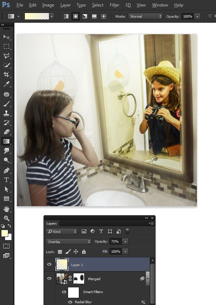Choose the Reflected Gradient style

coord(94,16)
